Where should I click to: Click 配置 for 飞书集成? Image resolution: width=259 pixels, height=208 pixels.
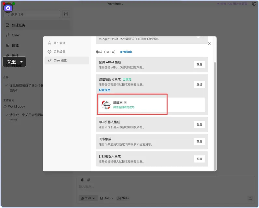pos(199,142)
